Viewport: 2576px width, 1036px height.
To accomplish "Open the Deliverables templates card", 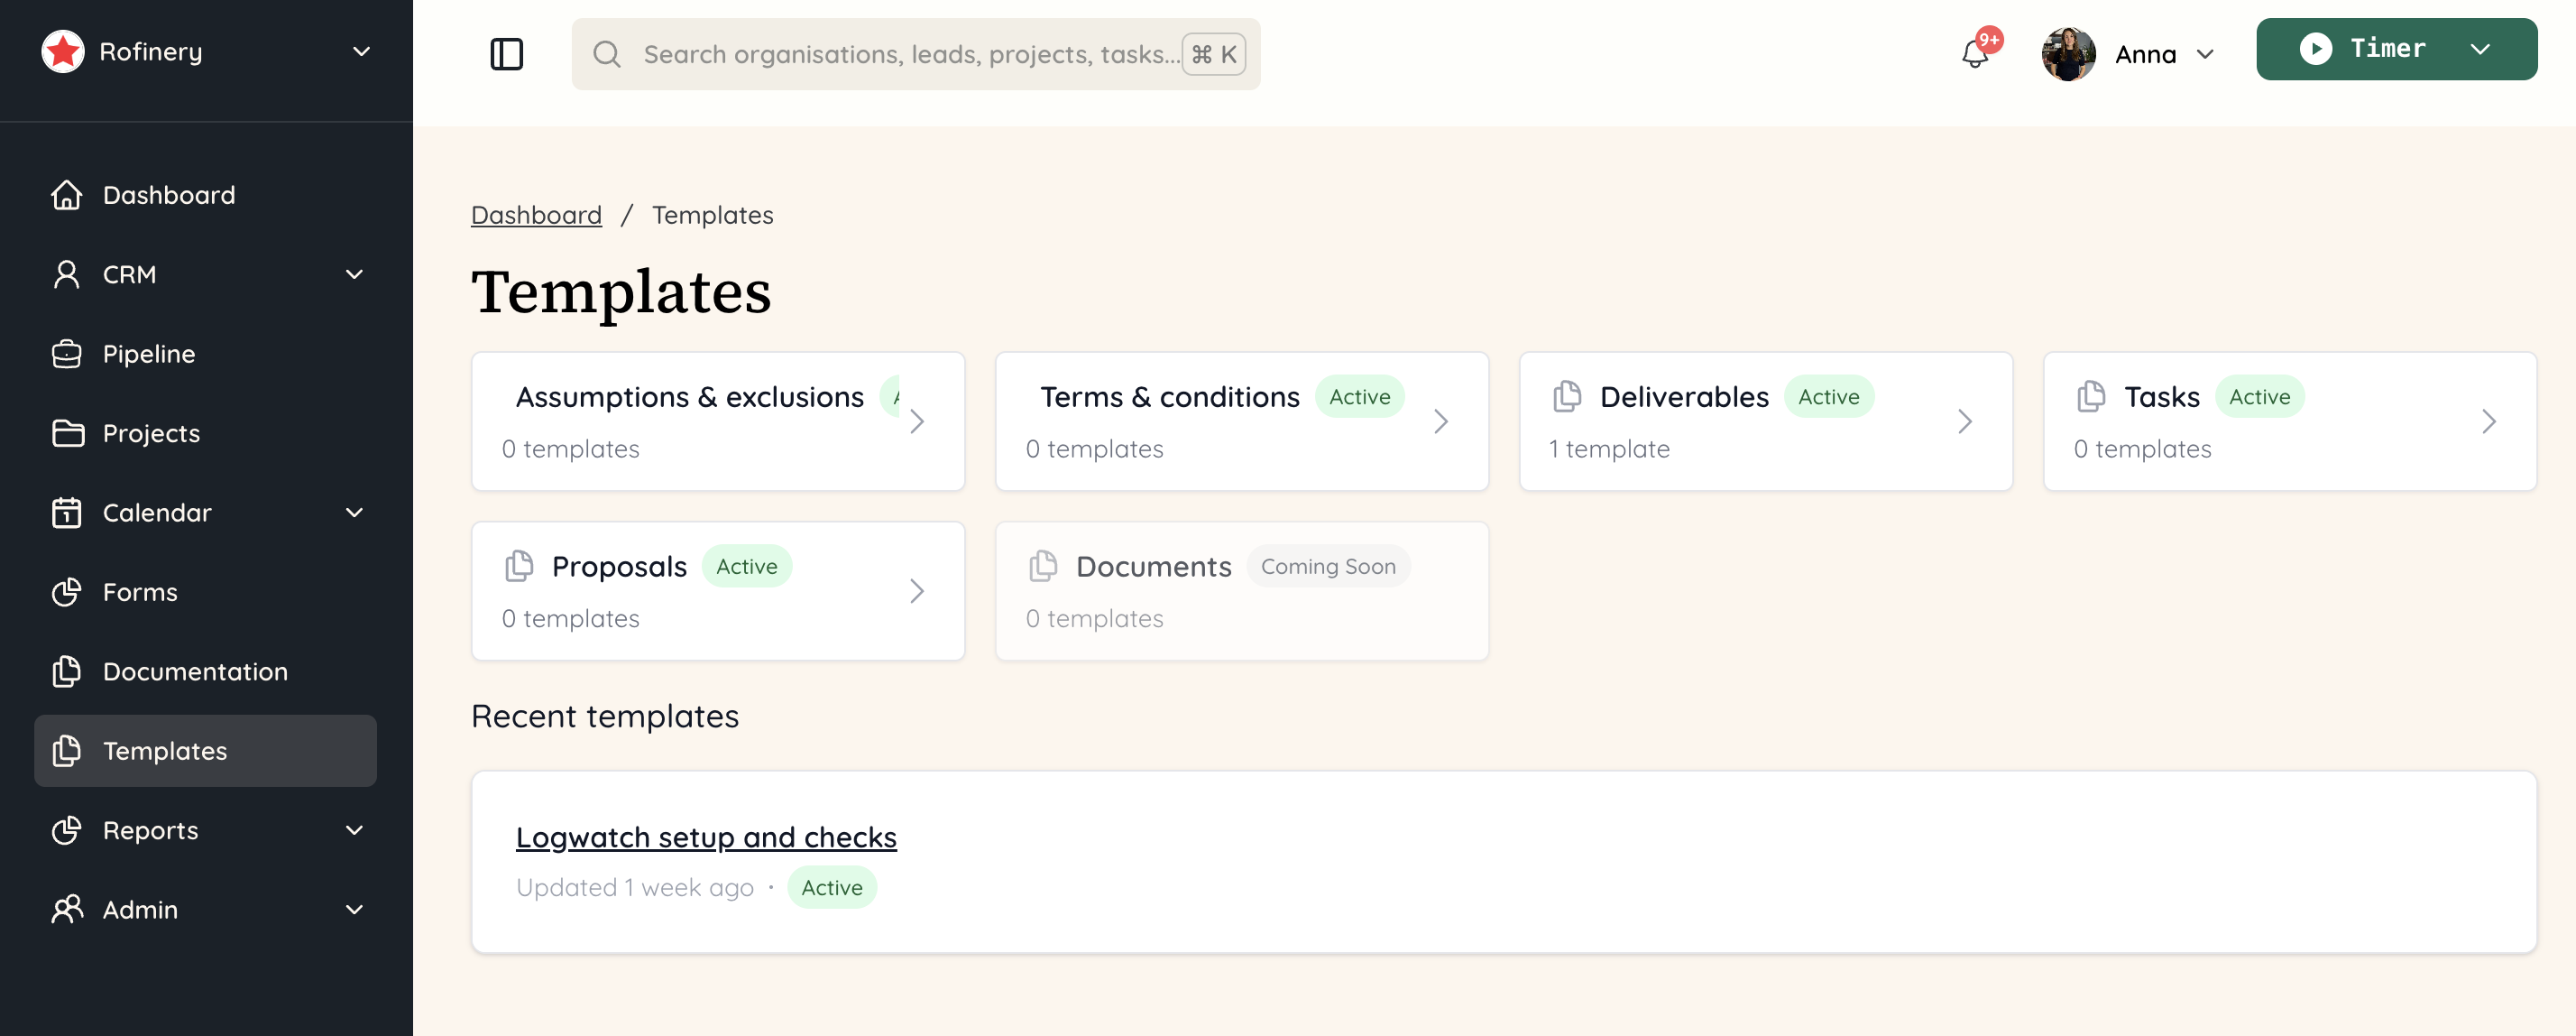I will point(1765,421).
